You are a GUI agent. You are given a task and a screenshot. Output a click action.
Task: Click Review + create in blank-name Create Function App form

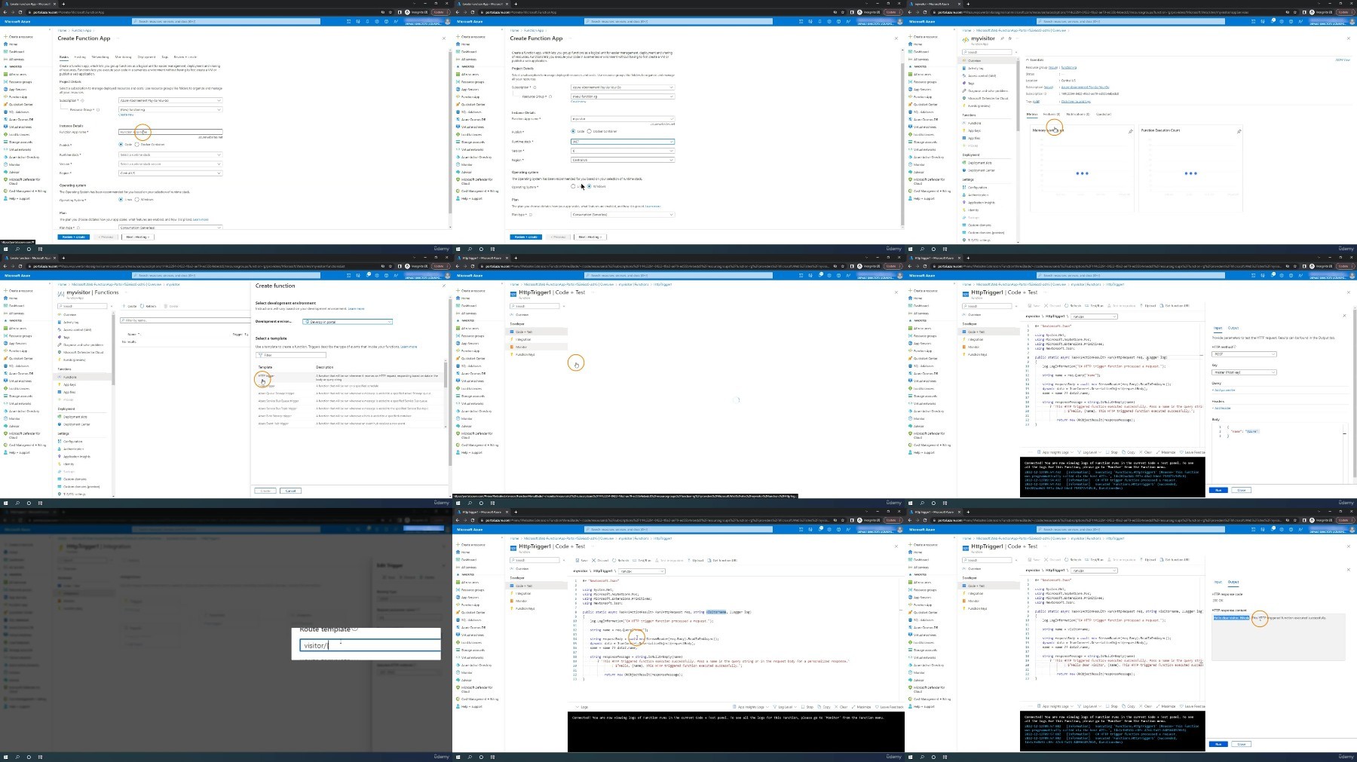coord(73,237)
